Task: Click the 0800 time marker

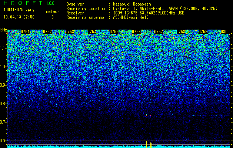Action: click(x=225, y=32)
